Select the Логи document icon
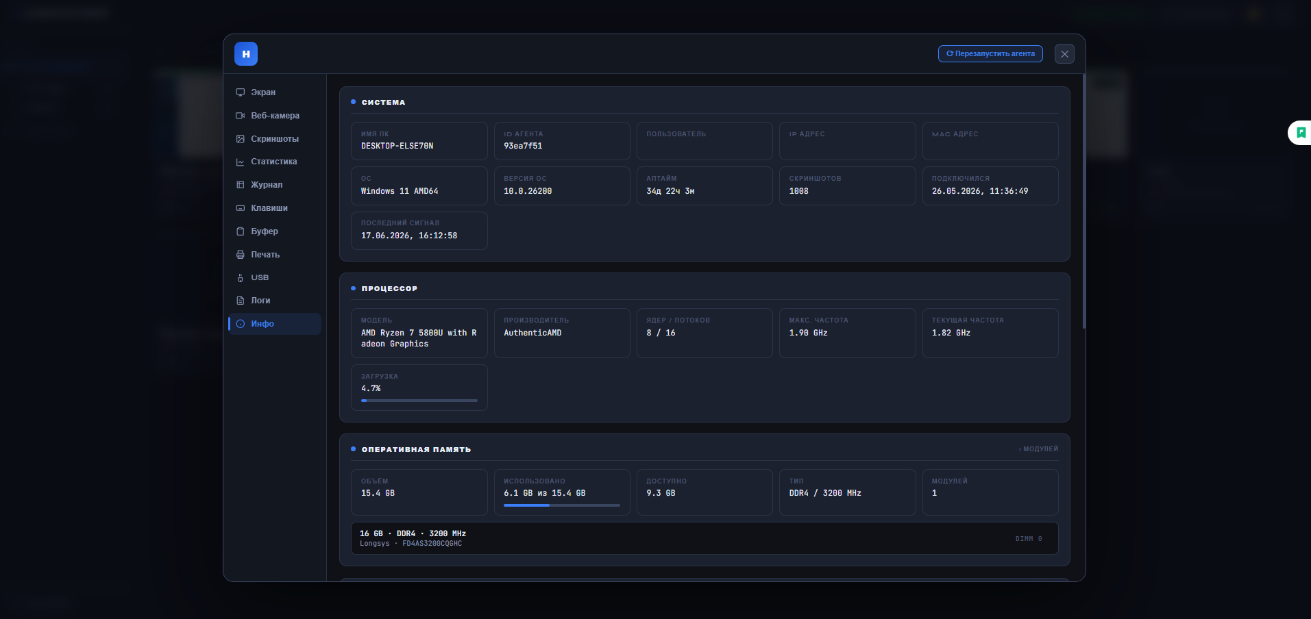 (241, 301)
